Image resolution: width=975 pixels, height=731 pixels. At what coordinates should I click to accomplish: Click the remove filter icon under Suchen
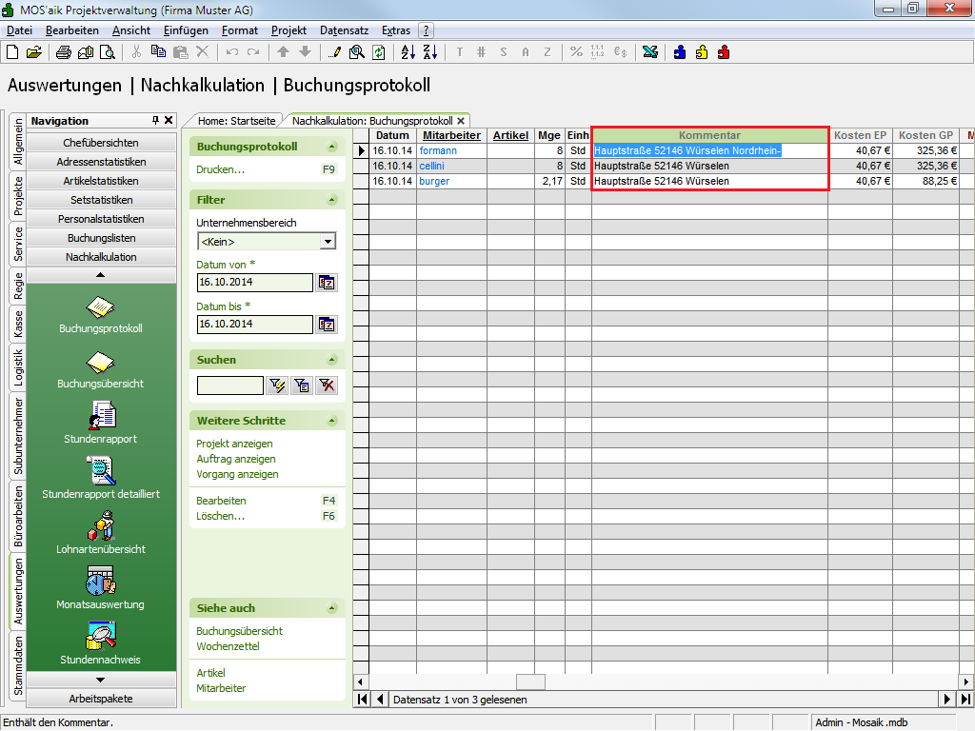(327, 385)
